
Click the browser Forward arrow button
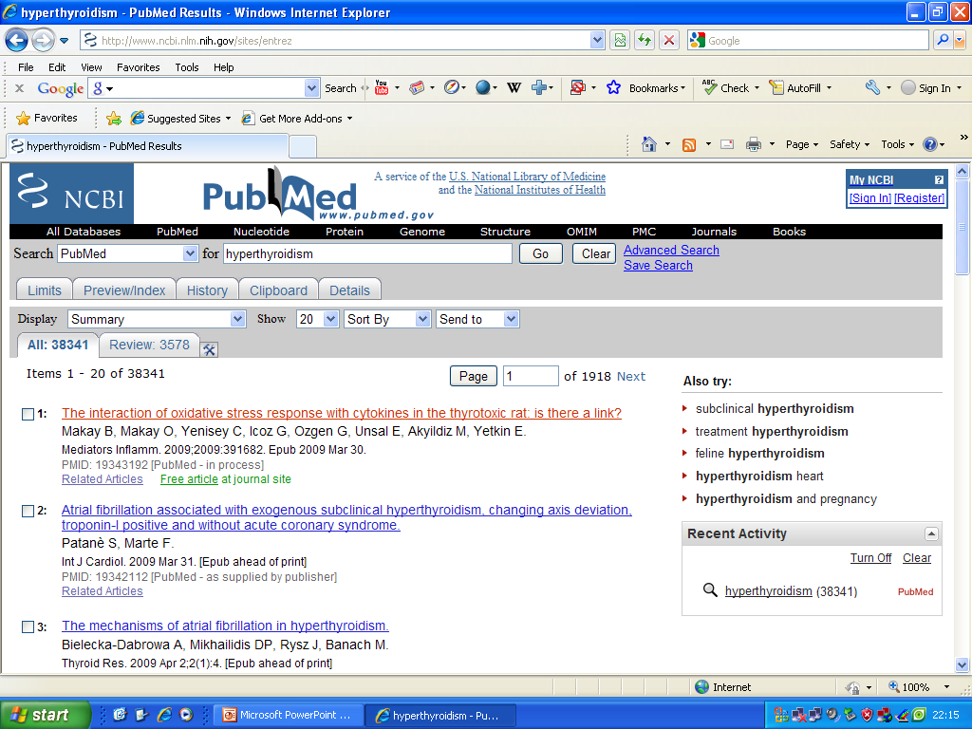43,41
